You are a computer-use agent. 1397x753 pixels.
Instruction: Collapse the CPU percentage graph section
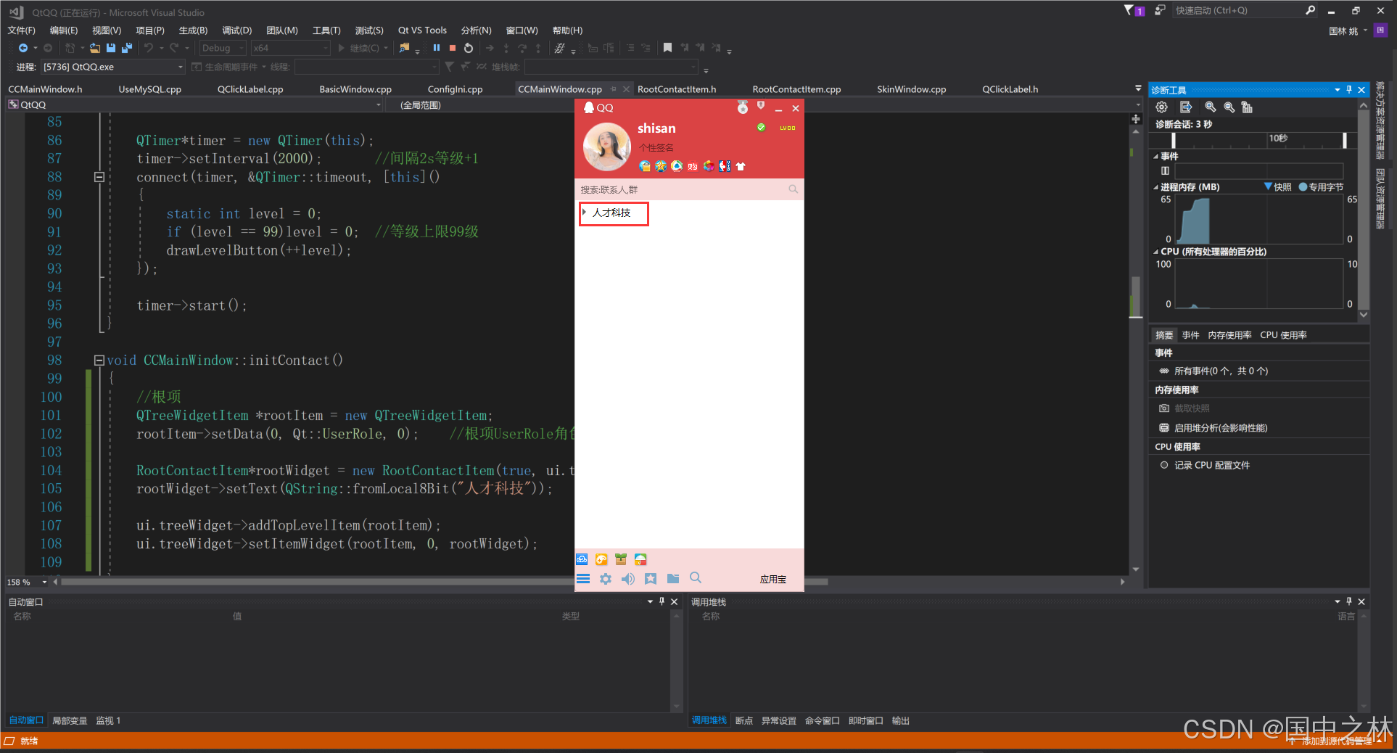pyautogui.click(x=1156, y=252)
